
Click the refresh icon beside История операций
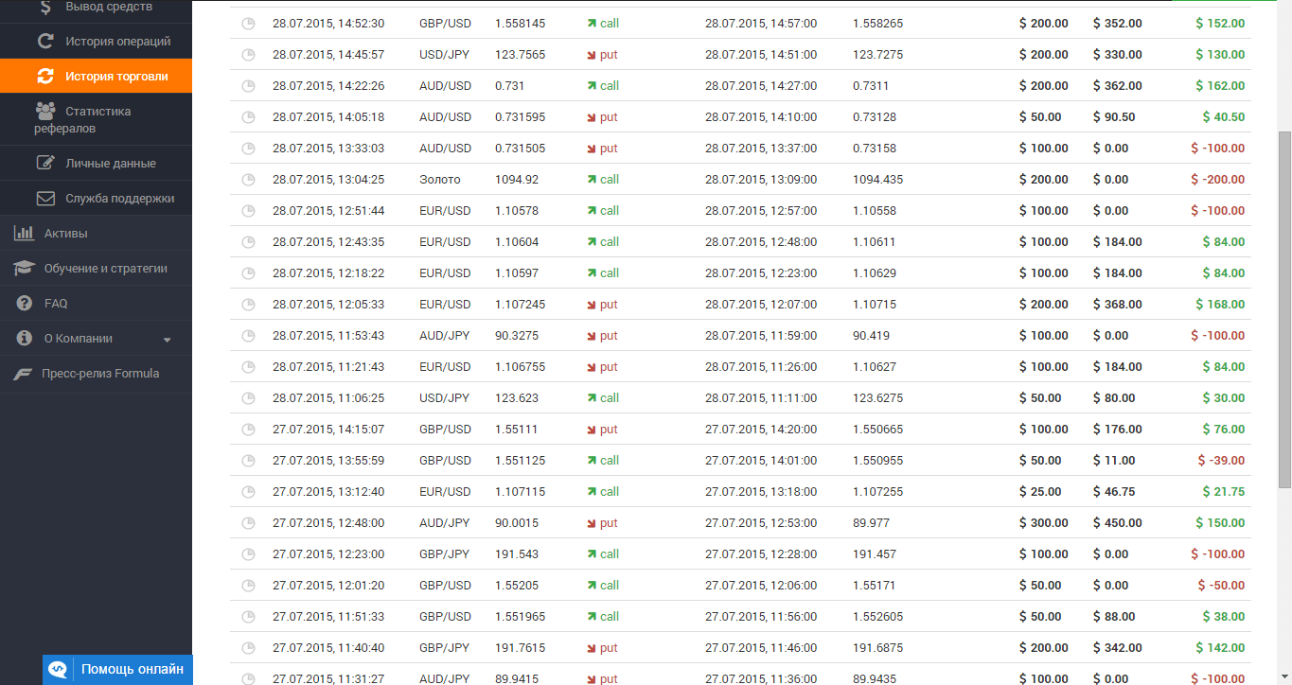pos(45,42)
